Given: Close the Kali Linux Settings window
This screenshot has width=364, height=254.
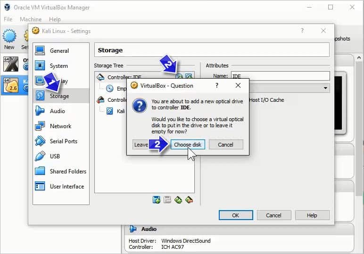Looking at the screenshot, I should click(x=323, y=31).
